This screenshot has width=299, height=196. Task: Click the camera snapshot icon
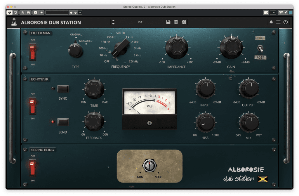(266, 13)
